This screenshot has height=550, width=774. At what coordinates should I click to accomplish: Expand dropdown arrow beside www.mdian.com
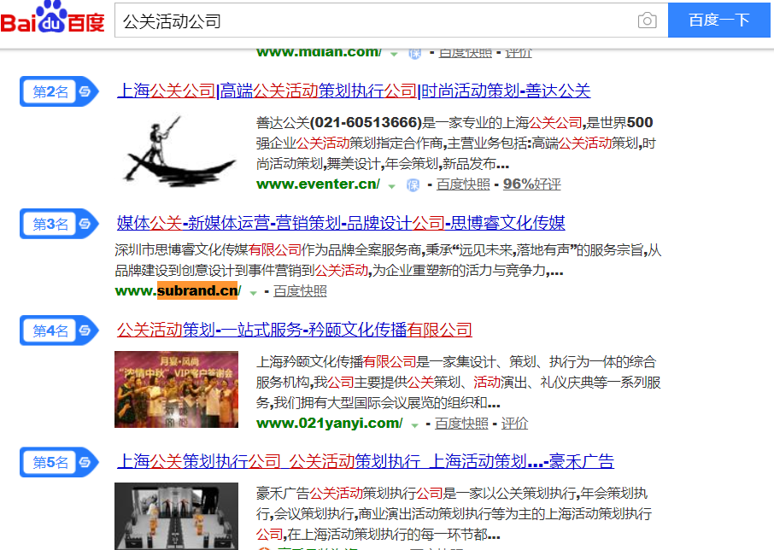[394, 54]
